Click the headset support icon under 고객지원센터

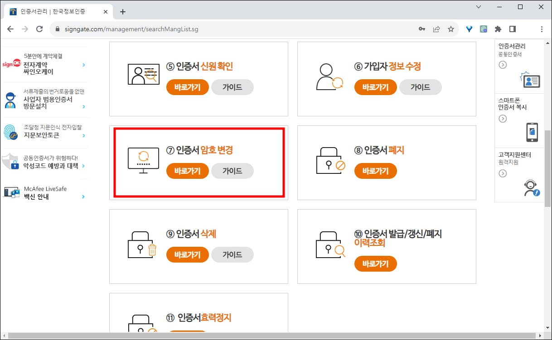530,187
